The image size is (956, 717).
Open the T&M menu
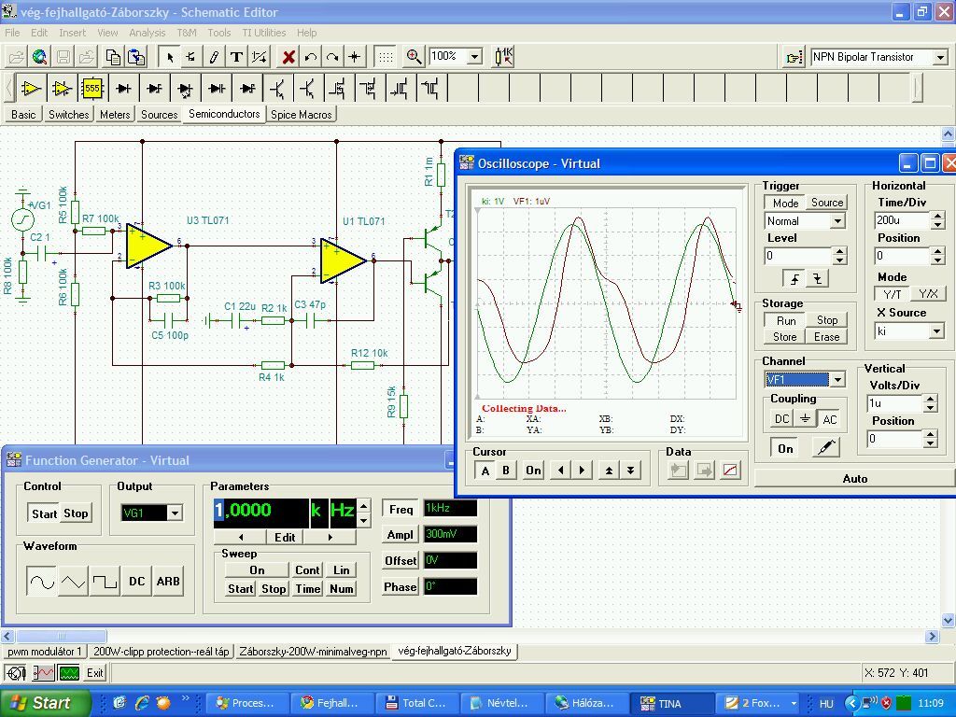pos(187,33)
